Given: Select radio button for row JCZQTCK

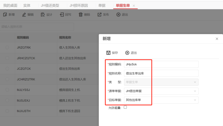Looking at the screenshot, I should [7, 69].
